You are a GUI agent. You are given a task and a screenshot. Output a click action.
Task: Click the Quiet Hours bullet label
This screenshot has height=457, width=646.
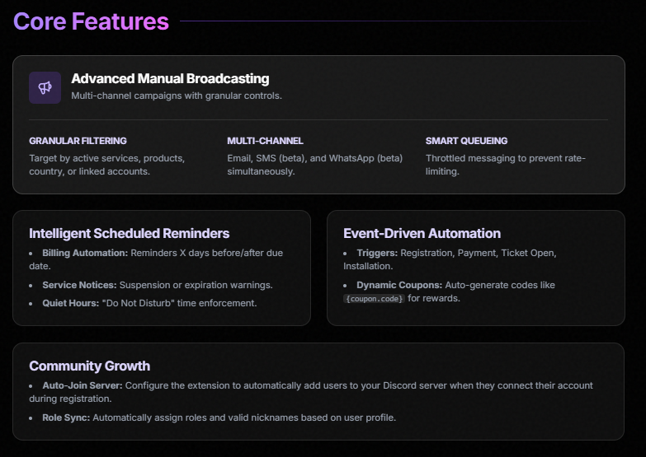[x=71, y=303]
